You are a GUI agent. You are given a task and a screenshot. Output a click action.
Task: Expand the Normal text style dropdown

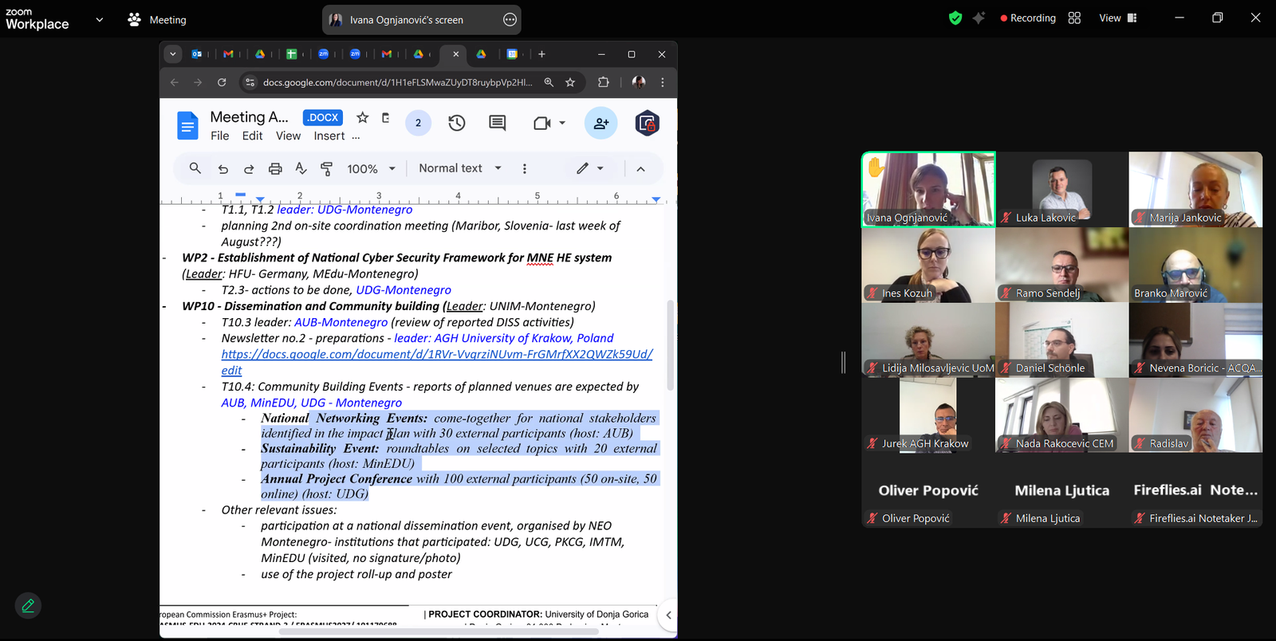460,168
